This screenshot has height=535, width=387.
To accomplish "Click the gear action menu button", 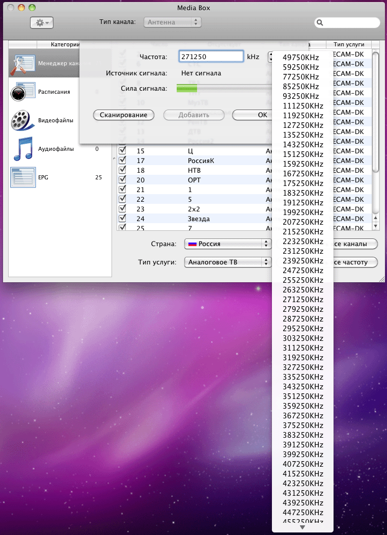I will pyautogui.click(x=42, y=22).
